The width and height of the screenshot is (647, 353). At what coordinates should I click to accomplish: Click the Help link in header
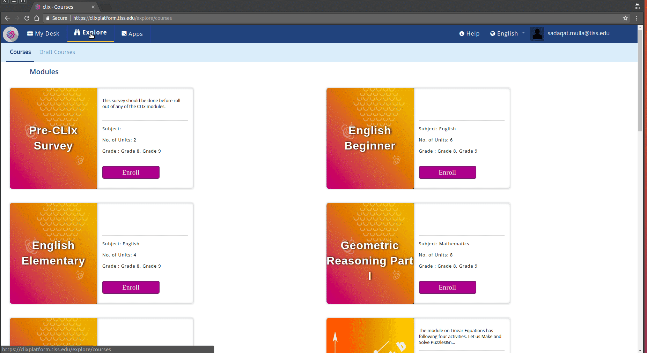point(469,33)
